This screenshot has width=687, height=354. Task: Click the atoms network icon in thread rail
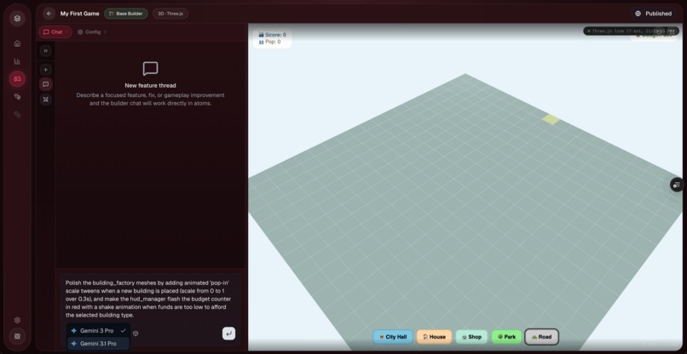45,100
